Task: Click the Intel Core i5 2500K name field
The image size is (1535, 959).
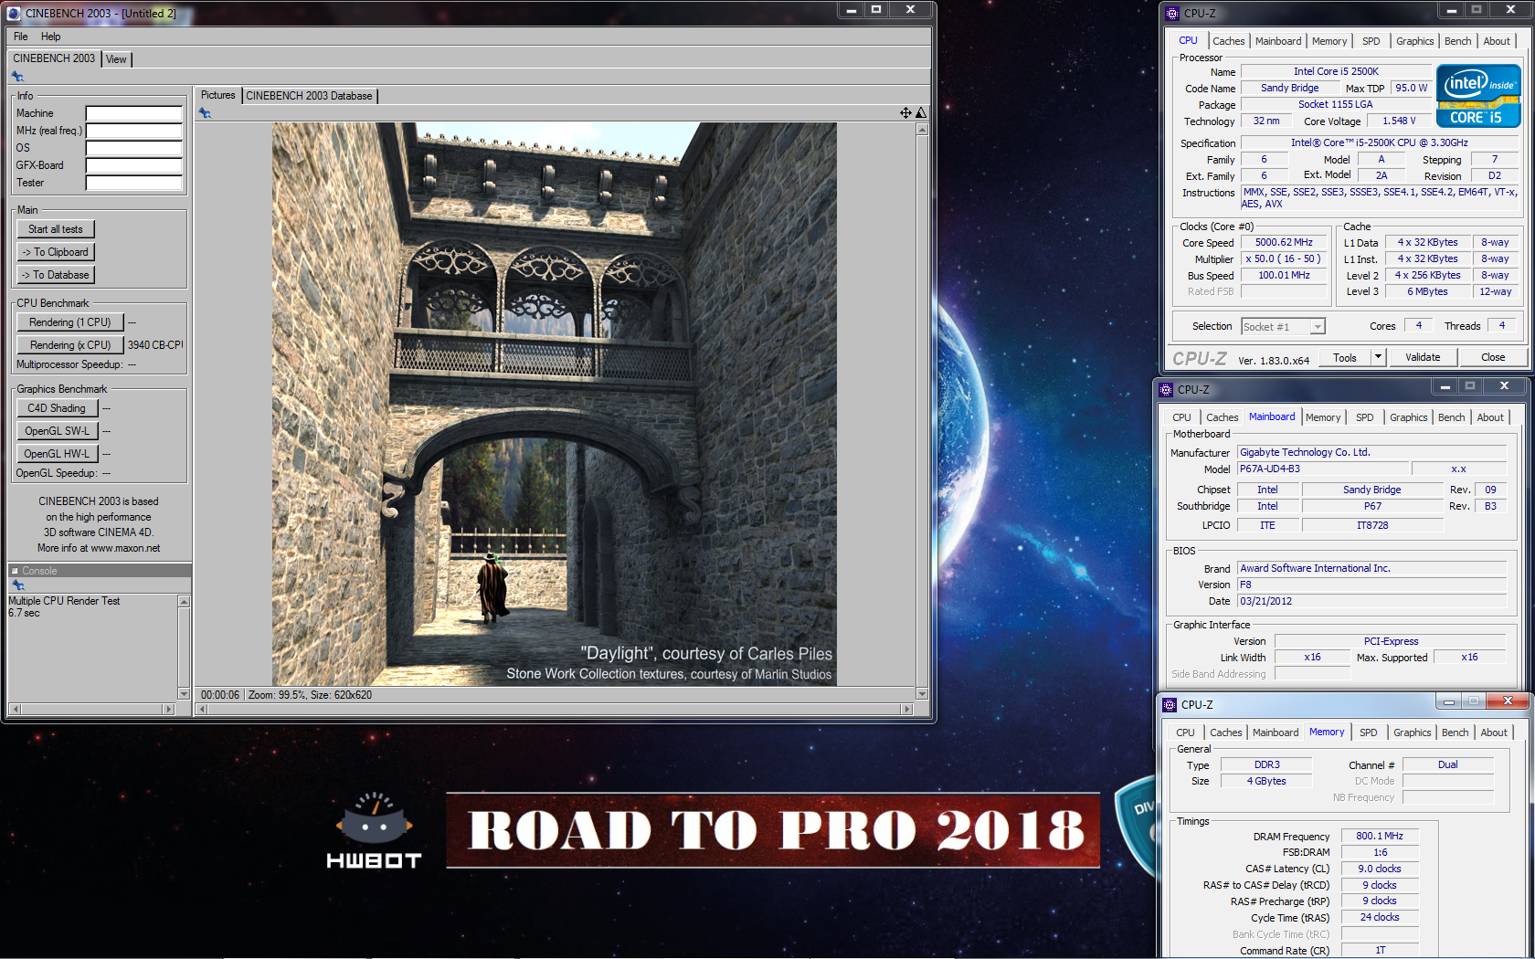Action: 1336,71
